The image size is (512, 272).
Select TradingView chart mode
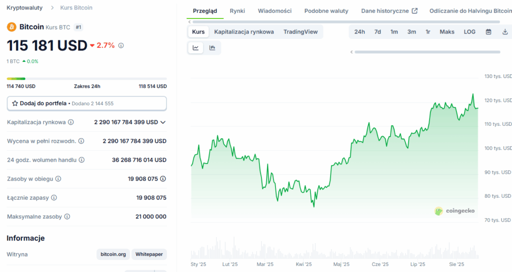click(300, 32)
